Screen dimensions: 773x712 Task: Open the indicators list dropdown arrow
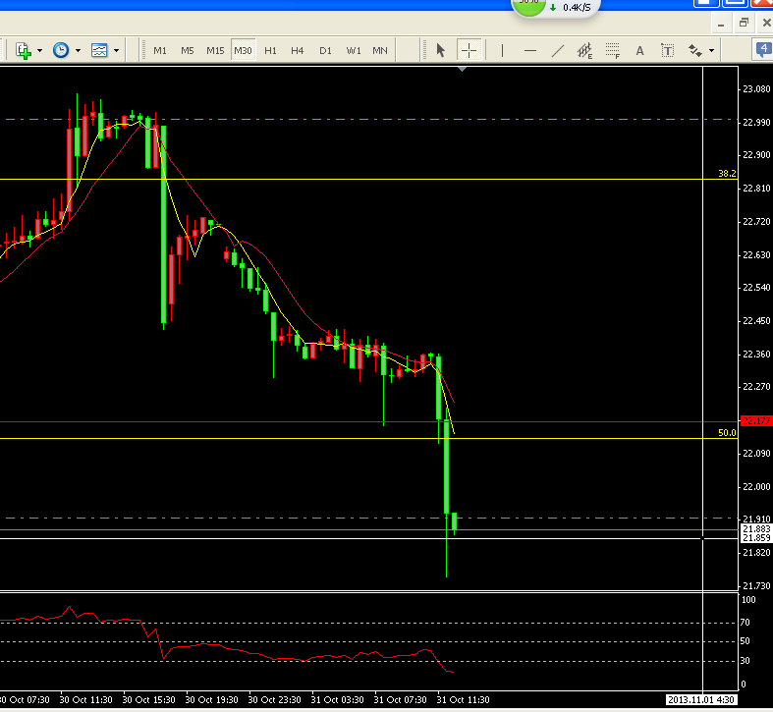pos(38,50)
